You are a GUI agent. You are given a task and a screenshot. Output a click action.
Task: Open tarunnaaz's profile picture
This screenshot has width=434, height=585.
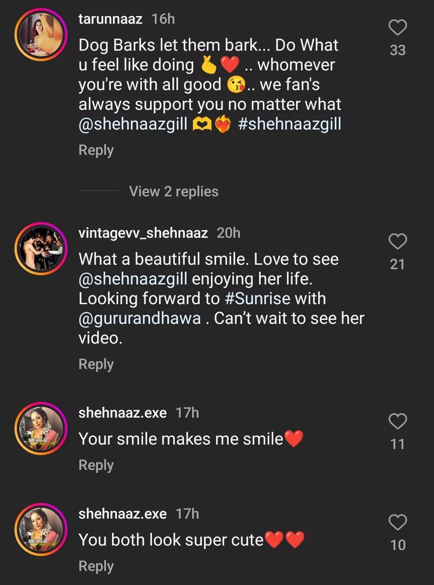coord(41,34)
